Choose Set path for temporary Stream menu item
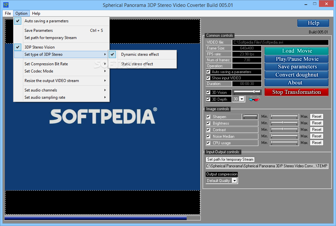Screen dimensions: 336x226 coord(62,38)
